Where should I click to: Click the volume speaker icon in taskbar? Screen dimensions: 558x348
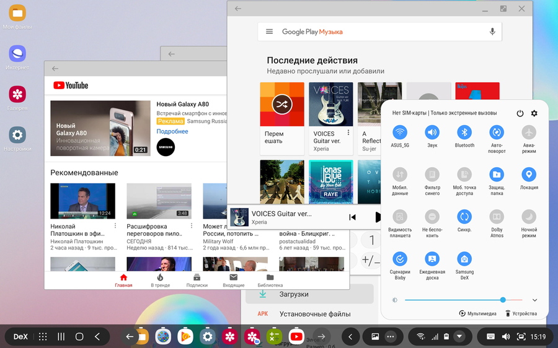(506, 337)
